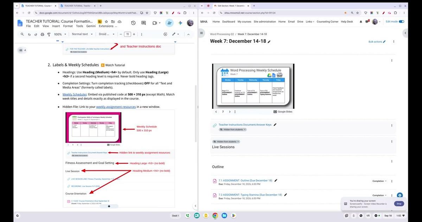Screen dimensions: 422x222
Task: Start a Meet call from Docs header
Action: (x=156, y=23)
